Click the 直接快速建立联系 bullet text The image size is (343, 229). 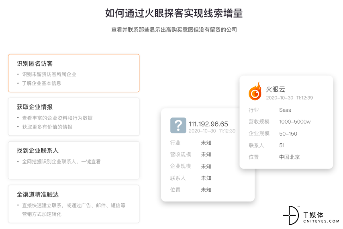73,210
